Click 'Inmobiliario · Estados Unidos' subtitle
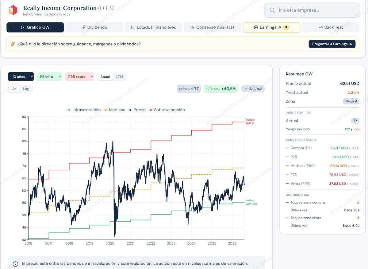The width and height of the screenshot is (368, 269). [x=47, y=14]
